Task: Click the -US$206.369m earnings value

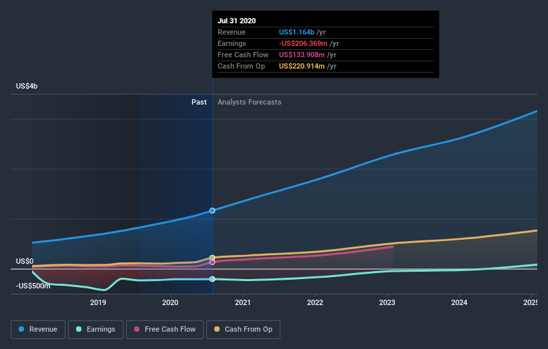Action: coord(303,43)
